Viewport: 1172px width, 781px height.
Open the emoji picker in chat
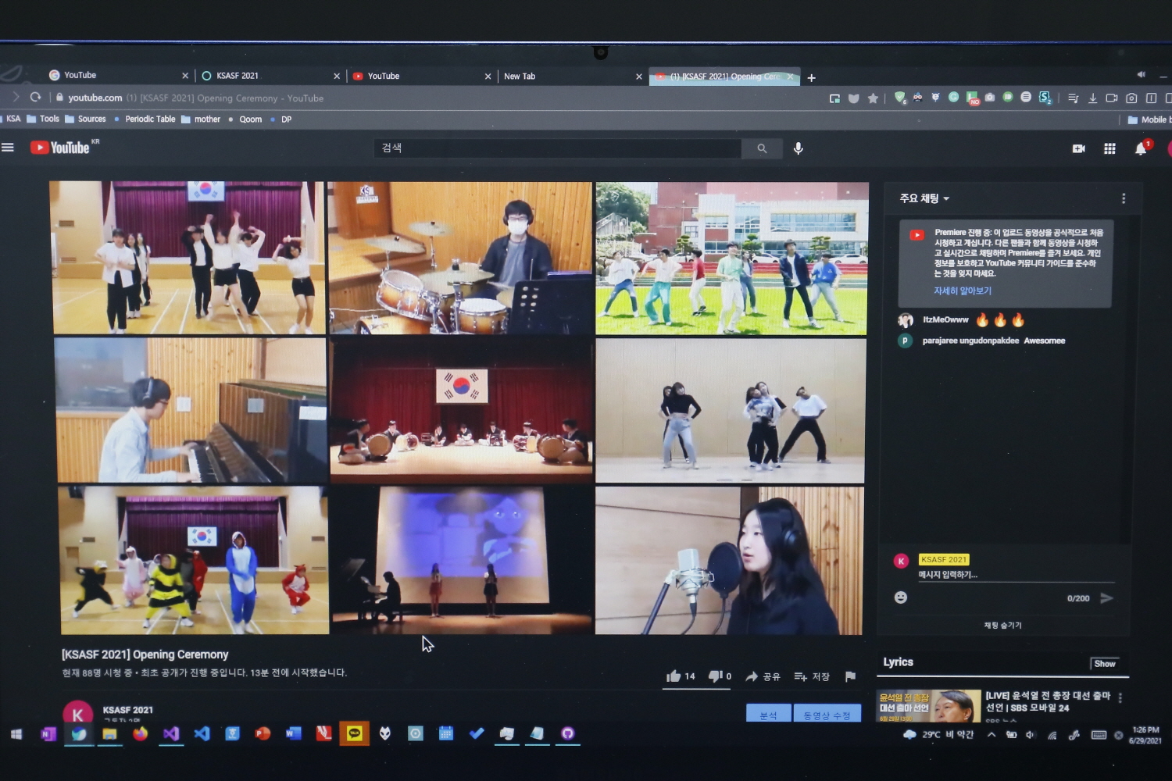pos(901,597)
